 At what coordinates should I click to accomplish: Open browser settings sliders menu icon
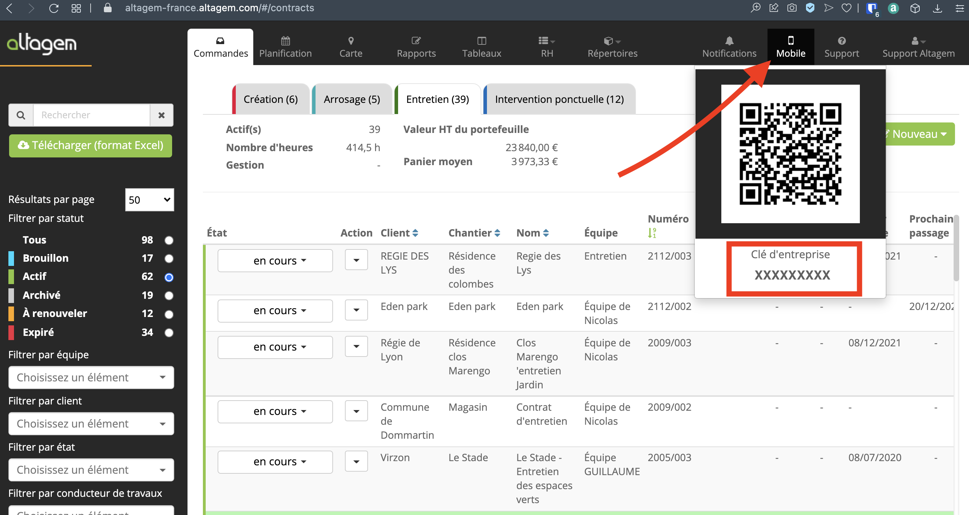pos(959,8)
